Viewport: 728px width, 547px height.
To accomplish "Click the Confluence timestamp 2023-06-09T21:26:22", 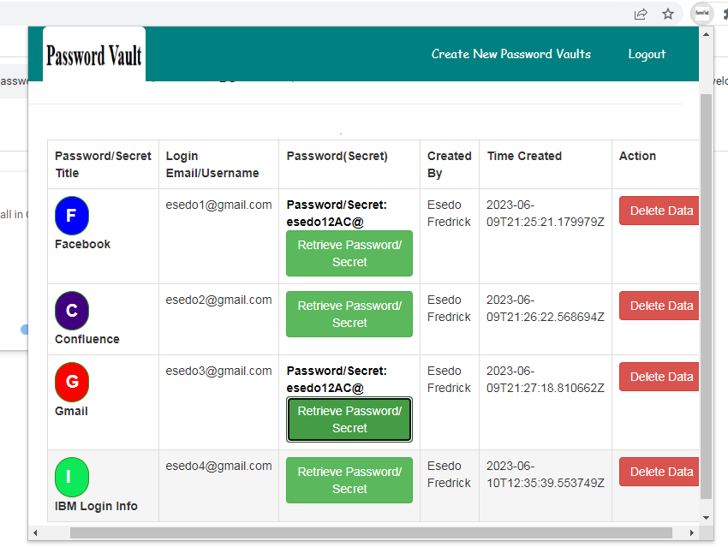I will click(x=546, y=308).
